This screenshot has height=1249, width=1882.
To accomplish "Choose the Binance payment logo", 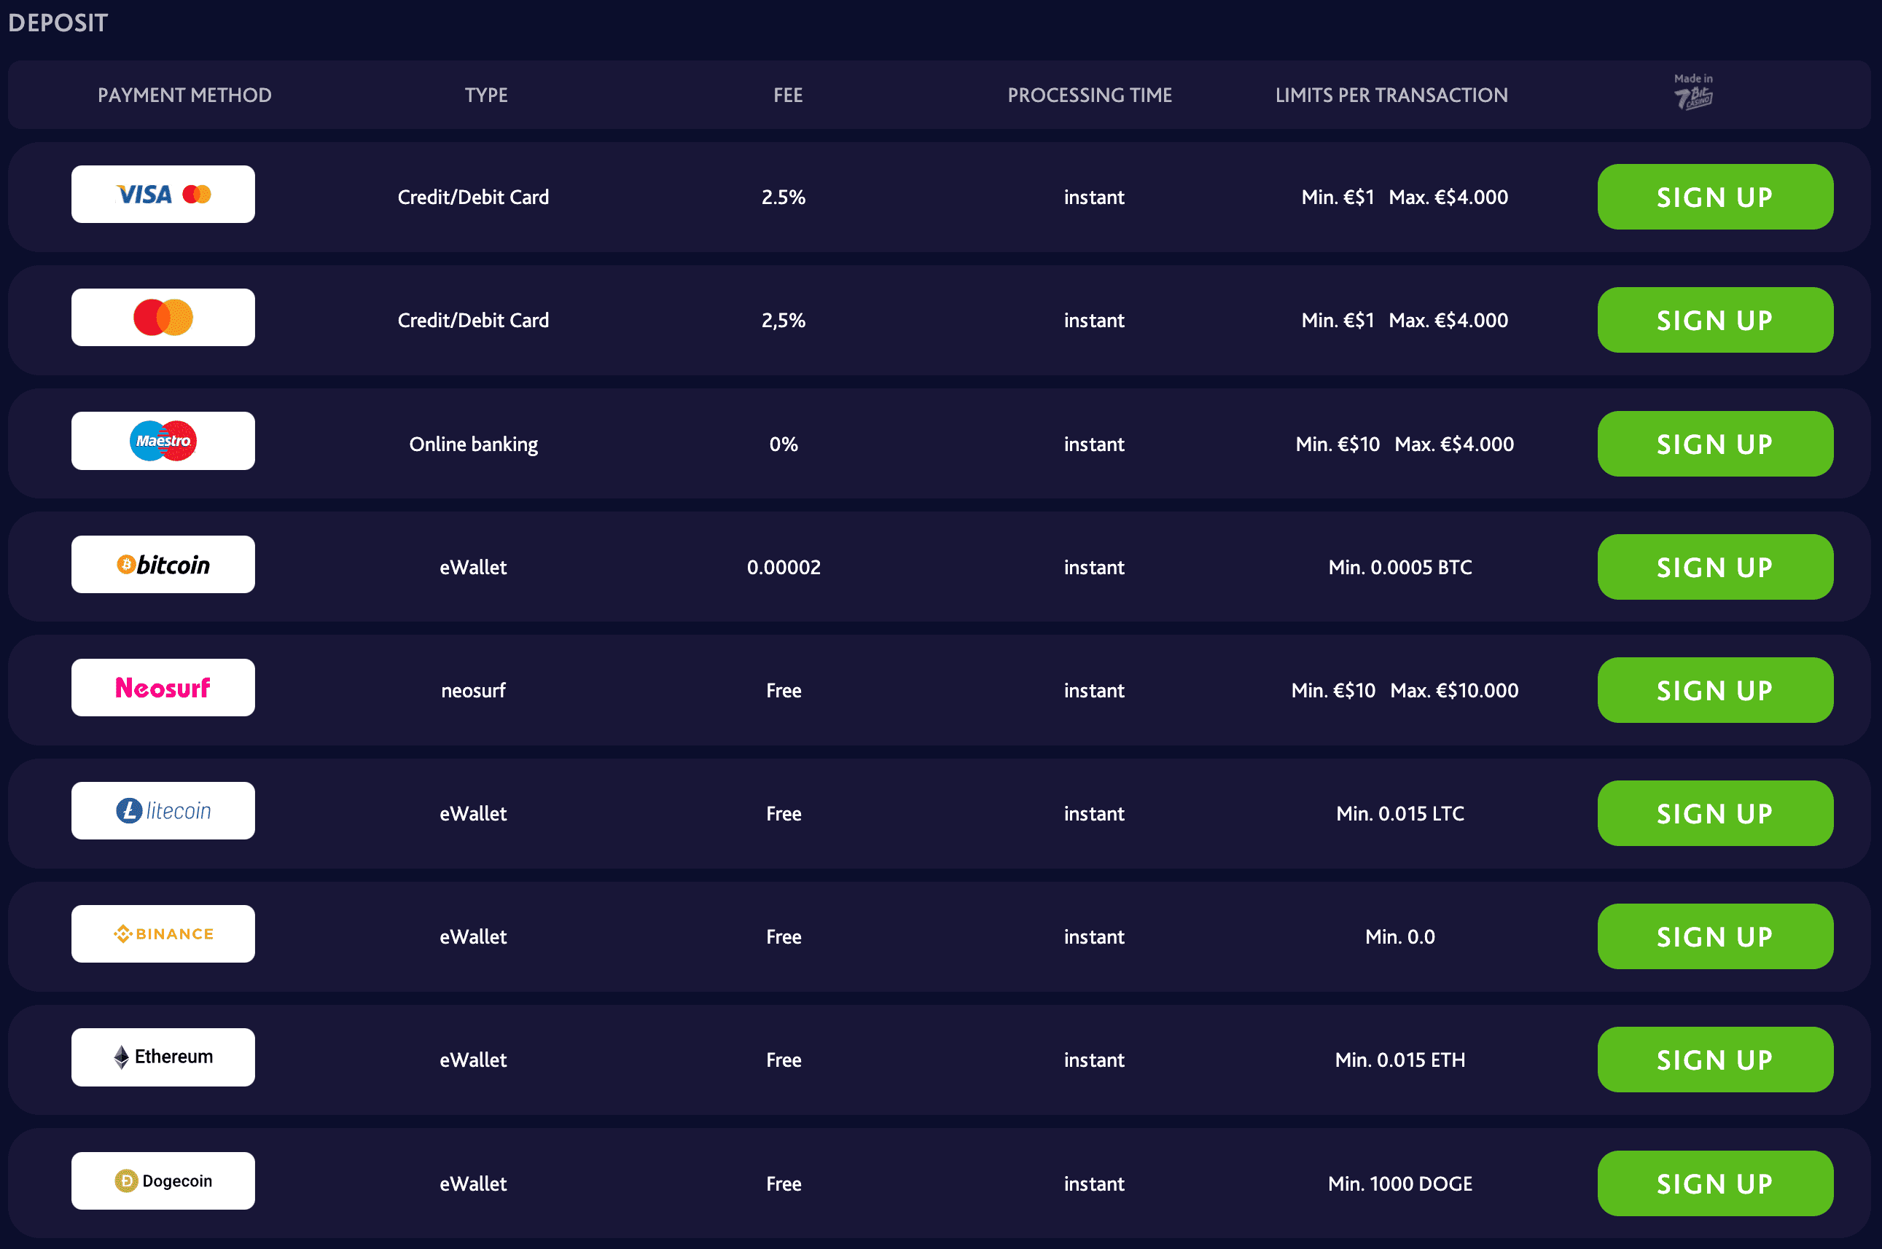I will coord(163,933).
